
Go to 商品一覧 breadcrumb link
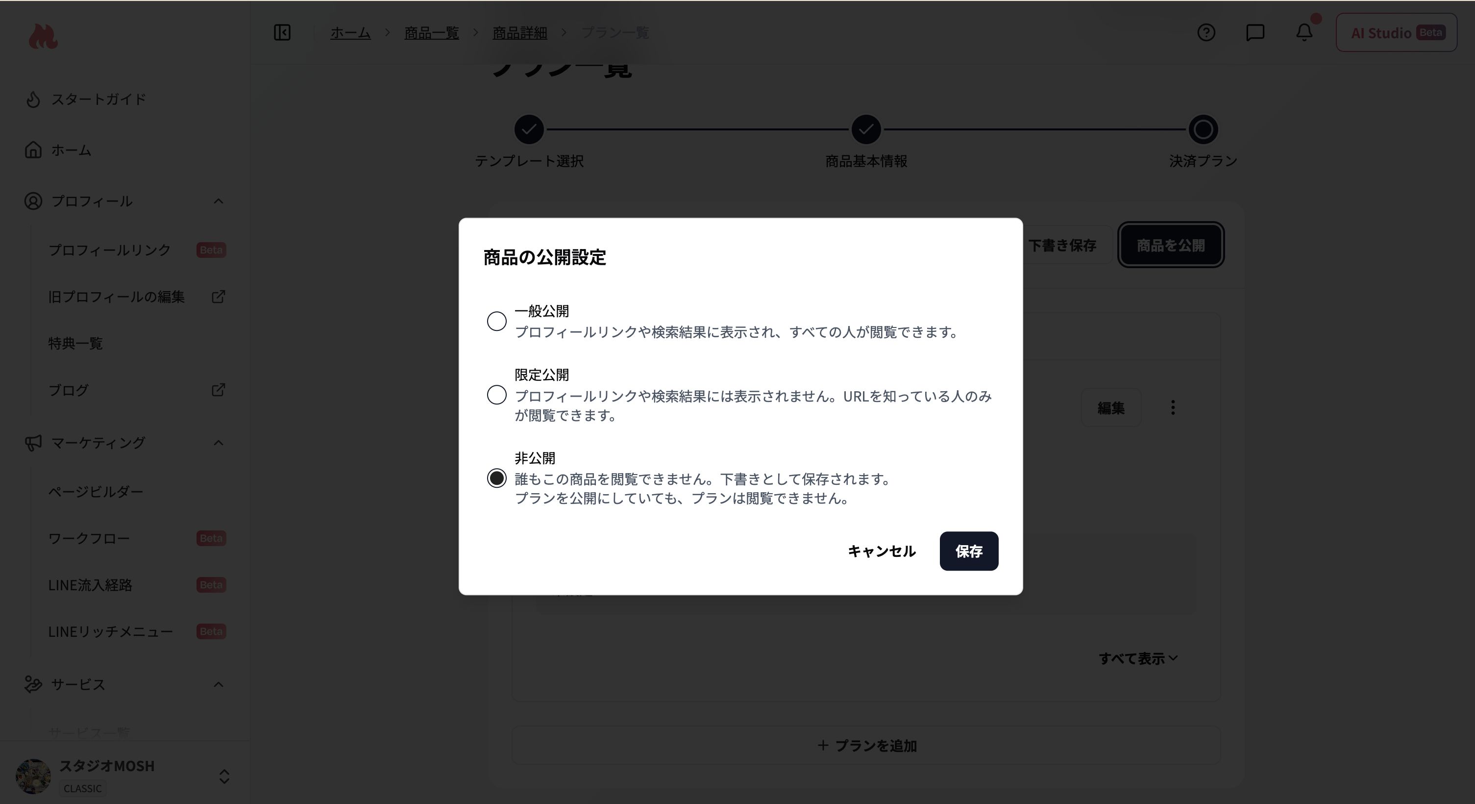point(432,33)
